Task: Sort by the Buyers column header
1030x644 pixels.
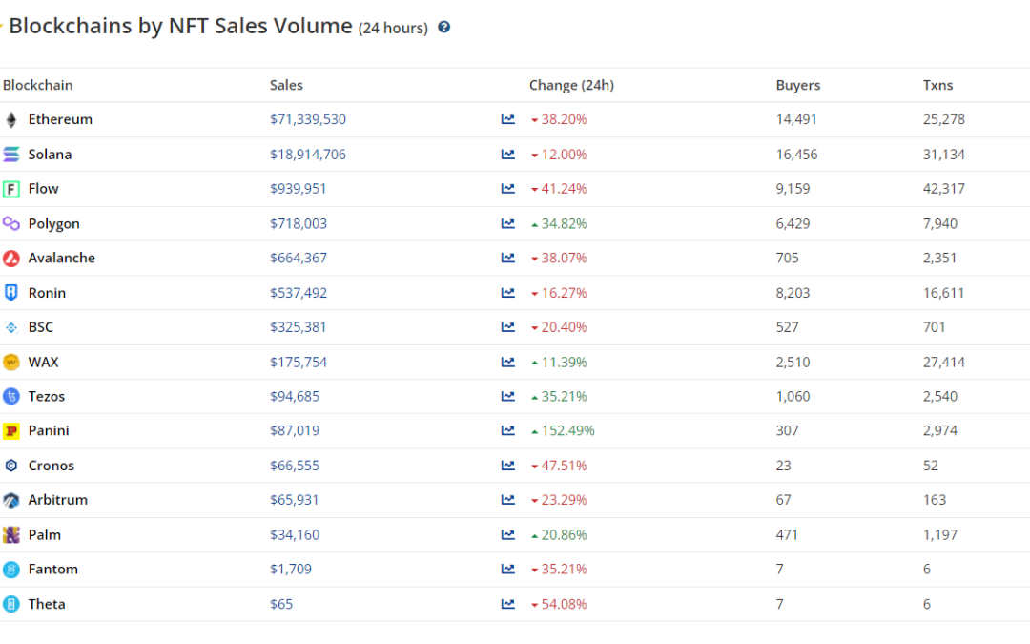Action: pyautogui.click(x=798, y=86)
